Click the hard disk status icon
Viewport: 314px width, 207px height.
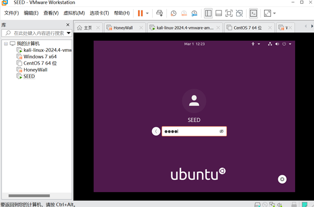point(257,205)
